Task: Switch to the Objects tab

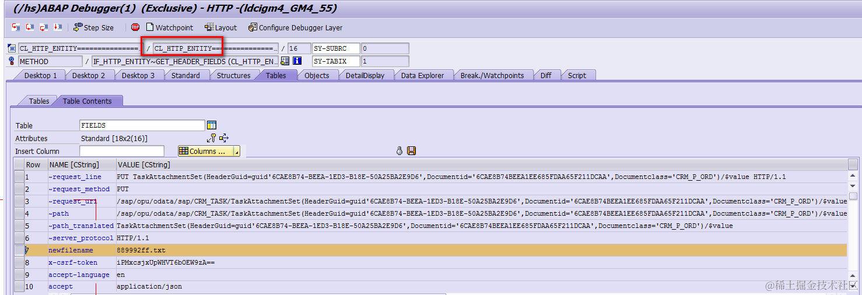Action: point(317,75)
